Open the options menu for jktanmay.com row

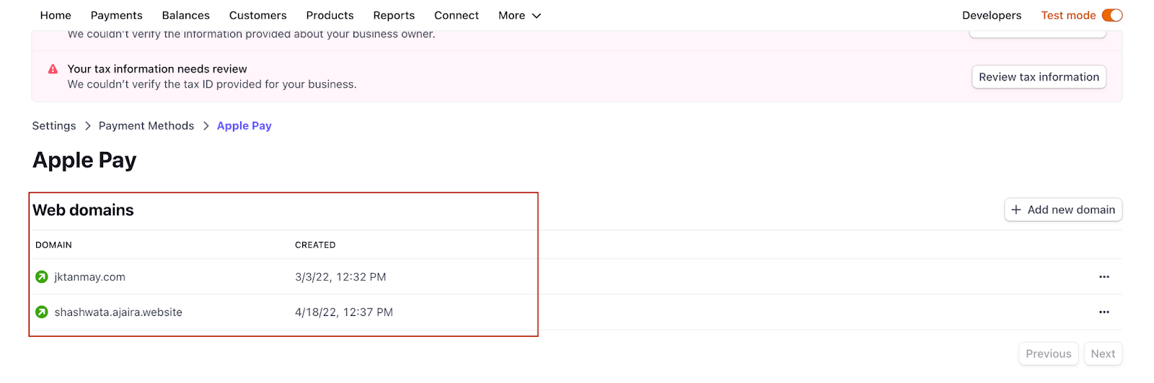click(x=1104, y=276)
